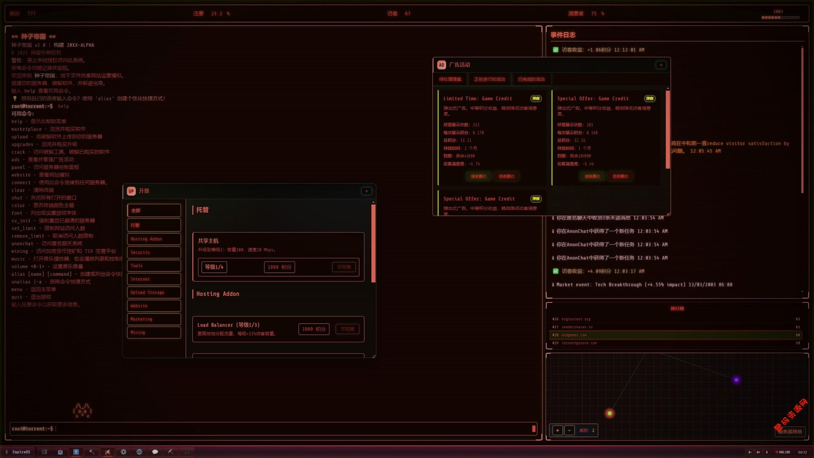
Task: Open the mining pickaxe taskbar icon
Action: [x=171, y=452]
